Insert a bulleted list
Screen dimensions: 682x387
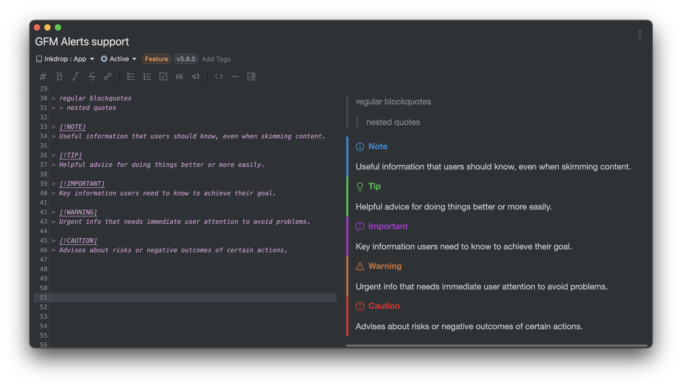131,76
